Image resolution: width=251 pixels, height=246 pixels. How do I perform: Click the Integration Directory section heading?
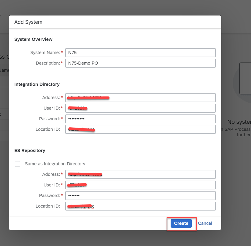37,84
